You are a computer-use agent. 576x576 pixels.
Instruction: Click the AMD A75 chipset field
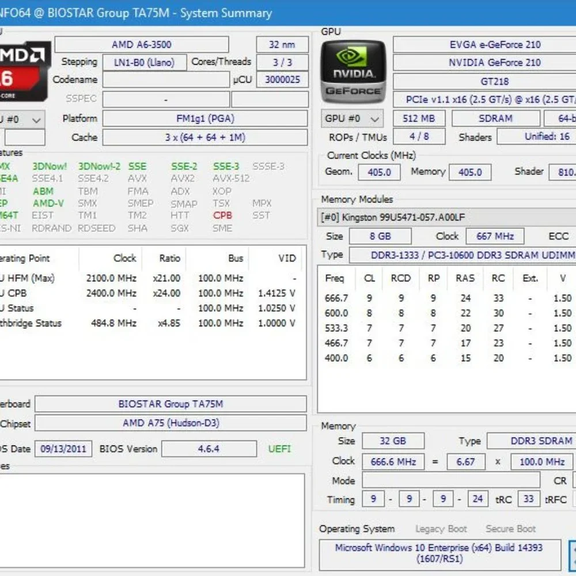(x=170, y=423)
